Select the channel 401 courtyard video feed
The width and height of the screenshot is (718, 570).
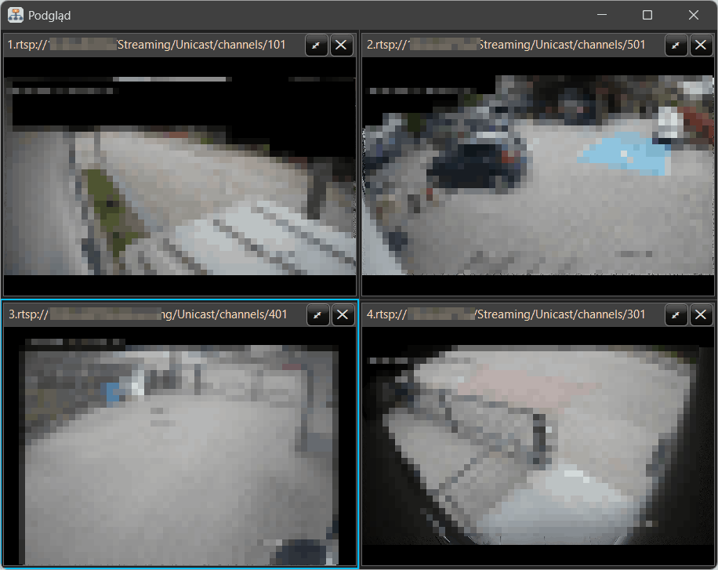click(179, 447)
